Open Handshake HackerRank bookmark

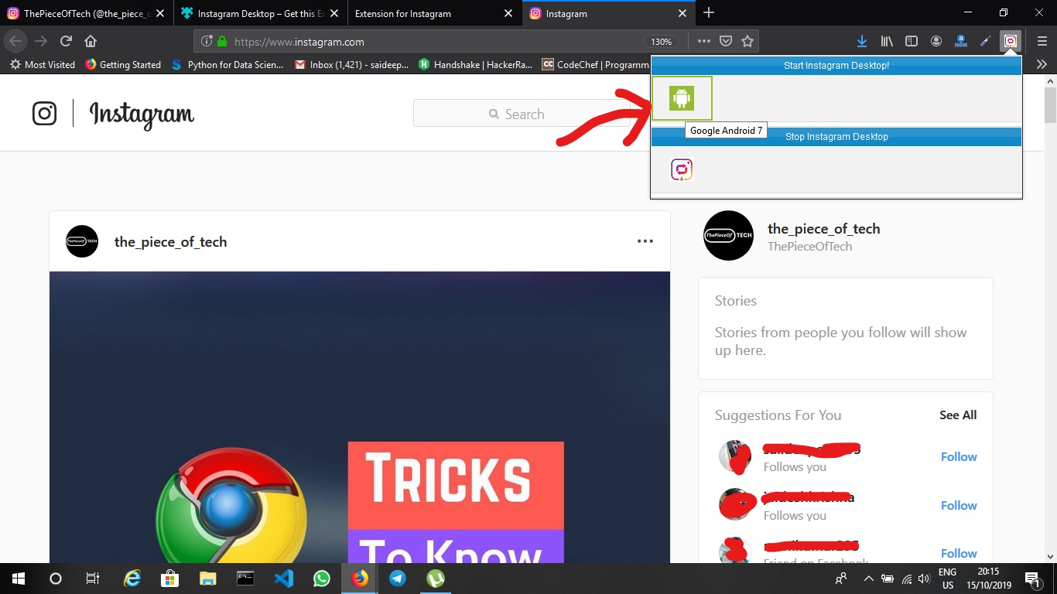click(x=476, y=65)
